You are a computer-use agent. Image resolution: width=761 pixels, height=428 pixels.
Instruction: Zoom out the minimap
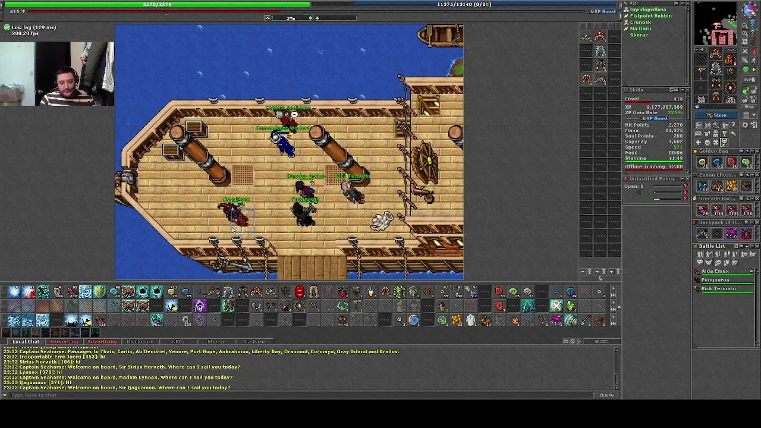[x=746, y=26]
